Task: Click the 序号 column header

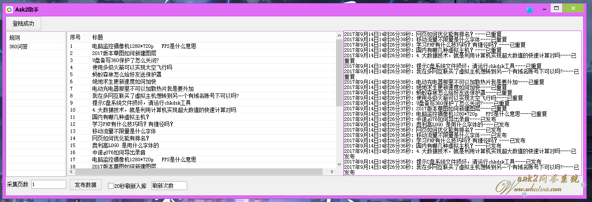Action: (x=76, y=37)
